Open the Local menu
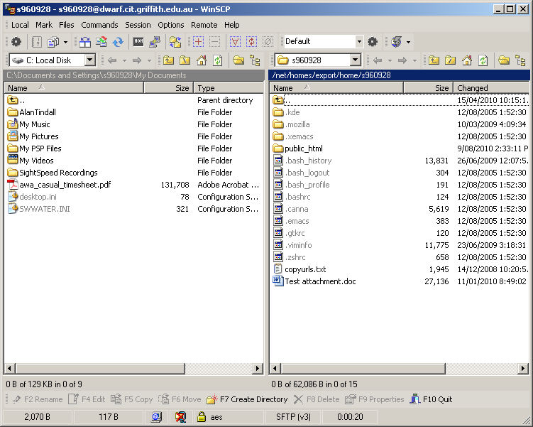Viewport: 533px width, 427px height. [20, 25]
